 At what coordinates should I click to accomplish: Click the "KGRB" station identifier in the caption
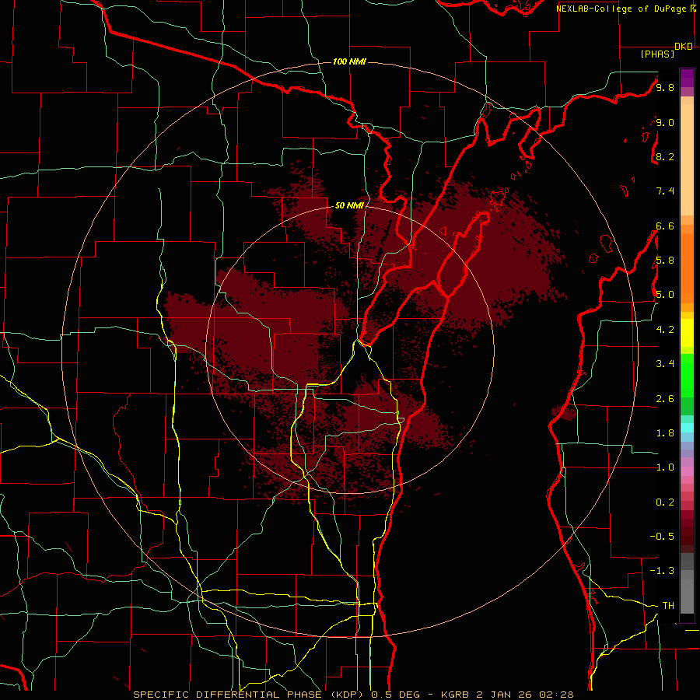[x=454, y=695]
